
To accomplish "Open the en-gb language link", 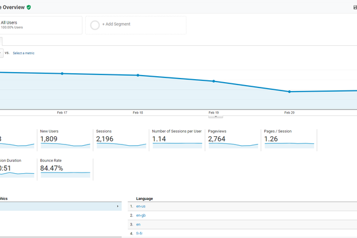I will tap(140, 215).
